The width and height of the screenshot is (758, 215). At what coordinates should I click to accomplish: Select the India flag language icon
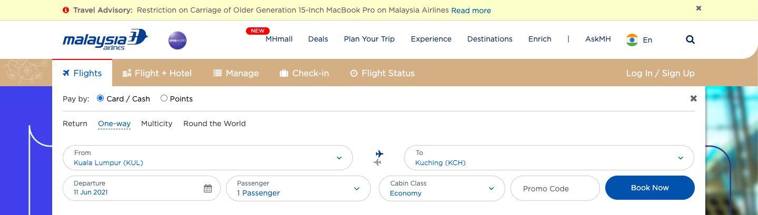click(x=632, y=40)
